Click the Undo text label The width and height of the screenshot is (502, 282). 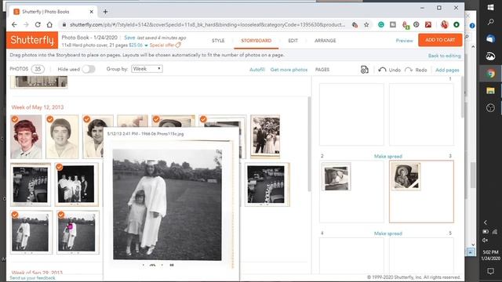(x=395, y=70)
